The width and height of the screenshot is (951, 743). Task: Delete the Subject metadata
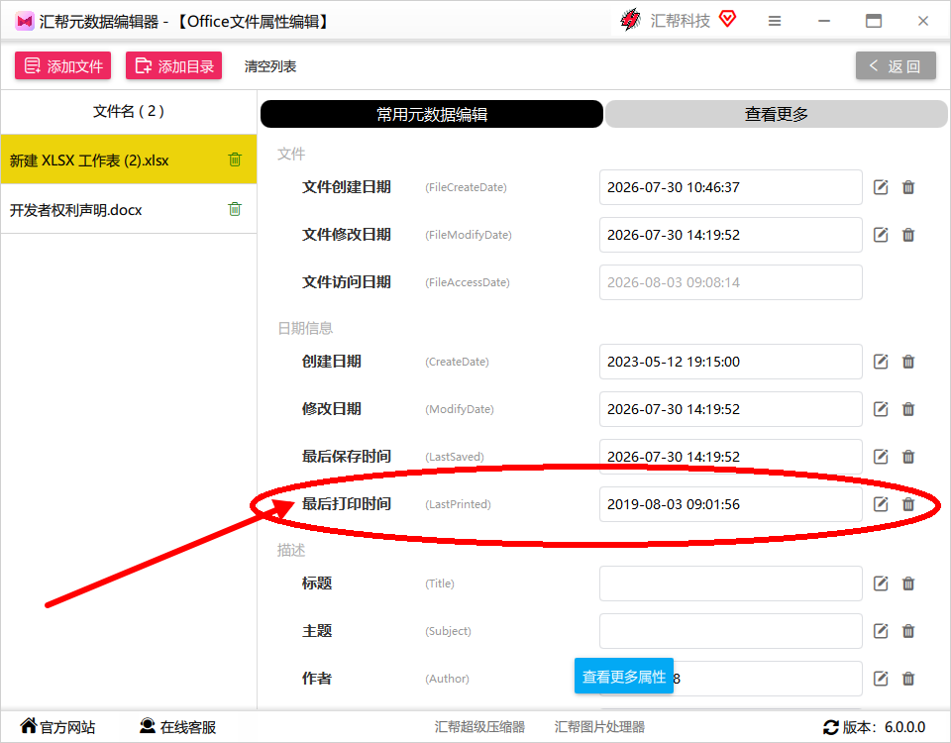pyautogui.click(x=908, y=631)
